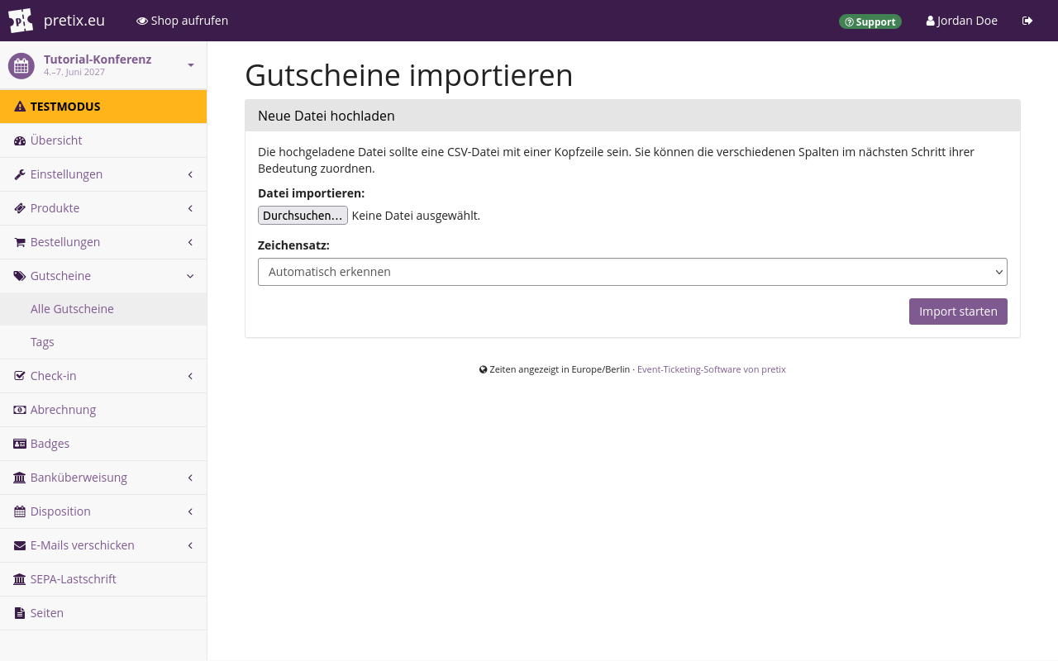The image size is (1058, 661).
Task: Click the Abrechnung money icon
Action: point(20,410)
